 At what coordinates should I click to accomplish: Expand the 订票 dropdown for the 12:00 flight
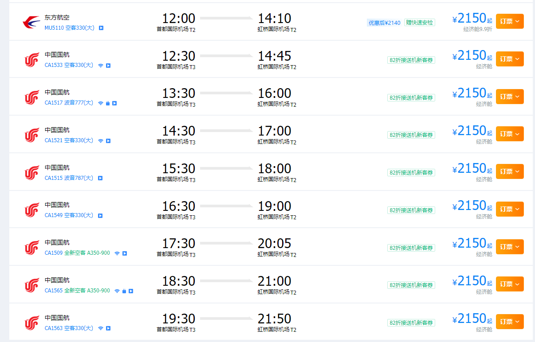[x=509, y=21]
